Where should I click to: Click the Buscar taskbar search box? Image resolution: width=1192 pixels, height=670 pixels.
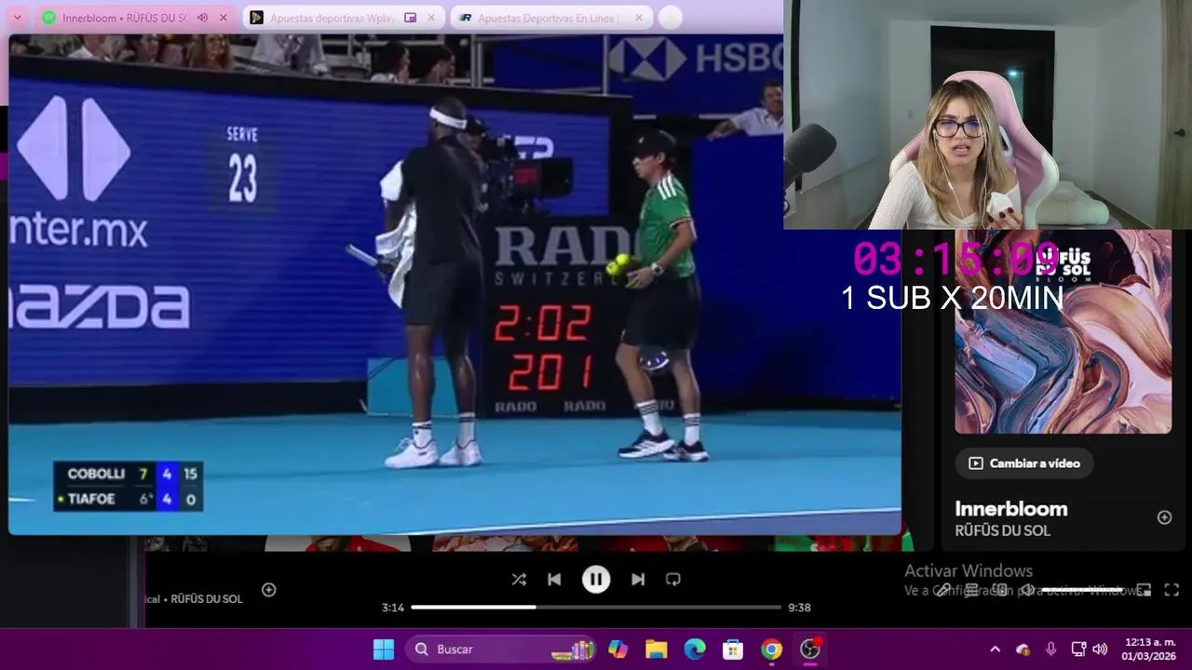(x=500, y=650)
